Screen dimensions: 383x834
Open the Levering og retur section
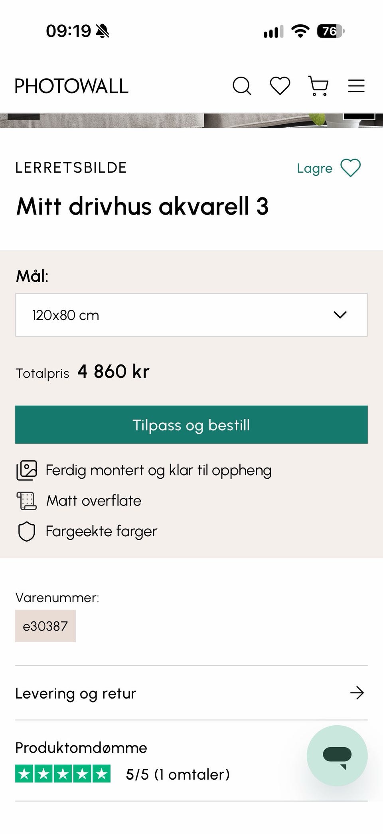pos(191,693)
